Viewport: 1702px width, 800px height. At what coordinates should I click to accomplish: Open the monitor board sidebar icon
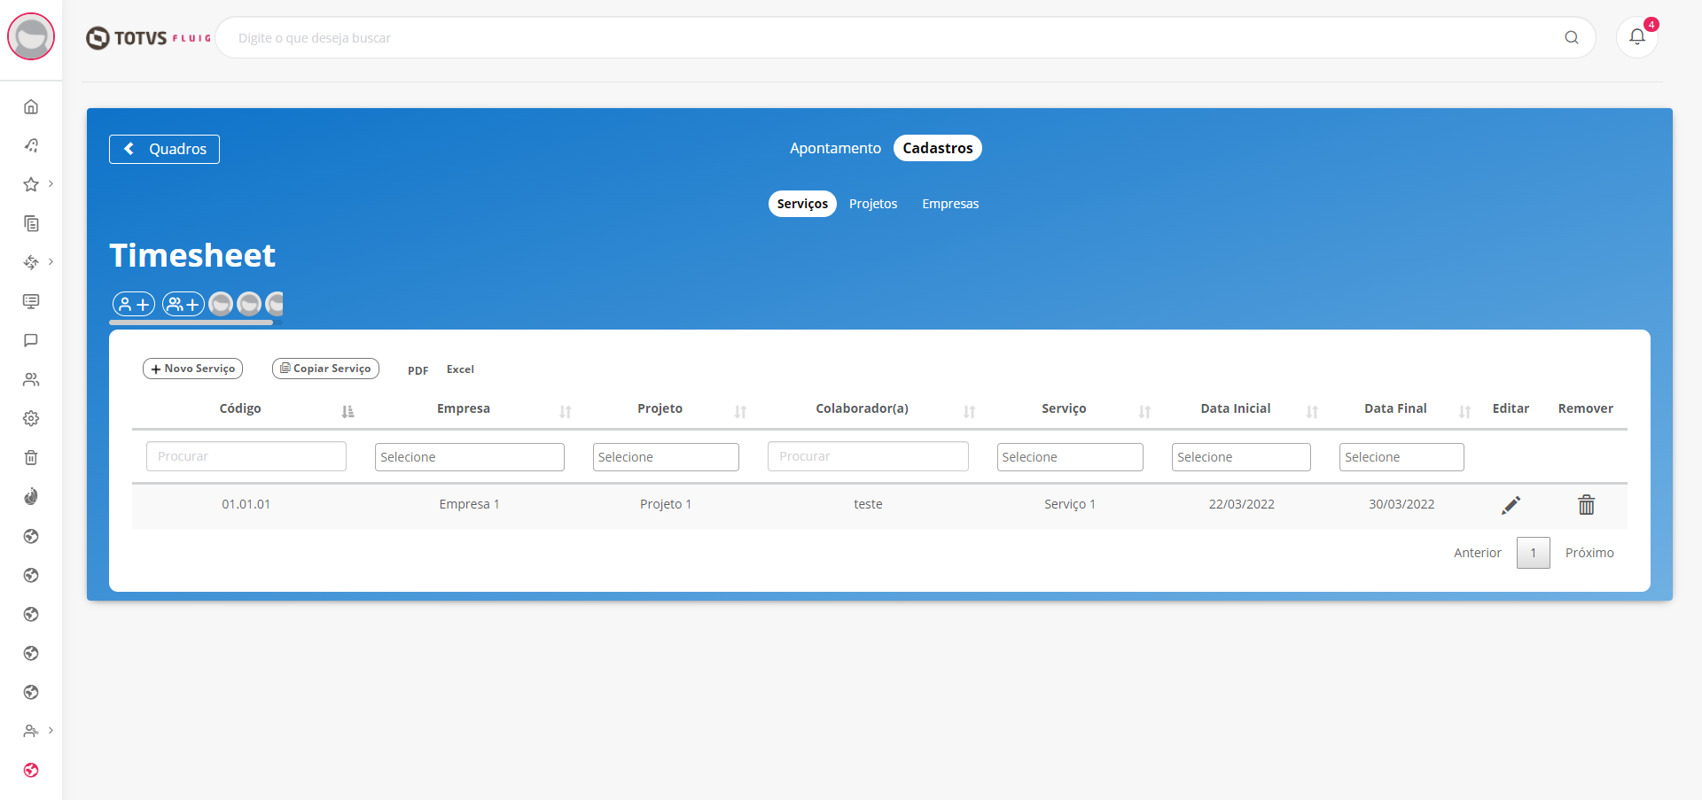(31, 301)
